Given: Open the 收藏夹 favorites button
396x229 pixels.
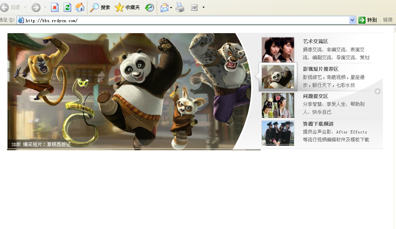Looking at the screenshot, I should click(x=127, y=8).
